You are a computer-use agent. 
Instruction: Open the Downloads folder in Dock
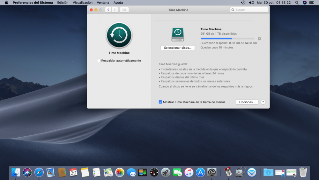268,172
